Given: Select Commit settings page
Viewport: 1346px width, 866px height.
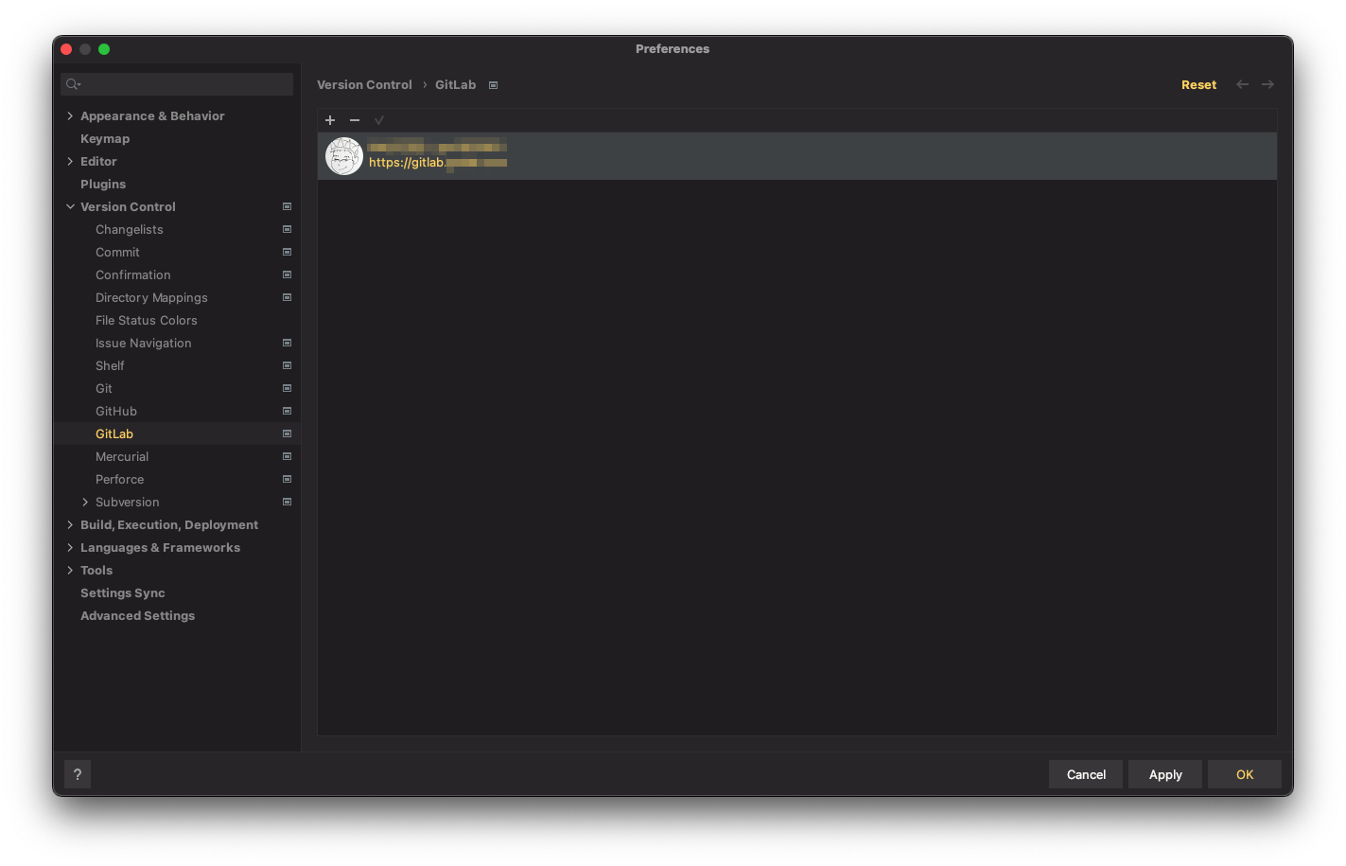Looking at the screenshot, I should (117, 252).
